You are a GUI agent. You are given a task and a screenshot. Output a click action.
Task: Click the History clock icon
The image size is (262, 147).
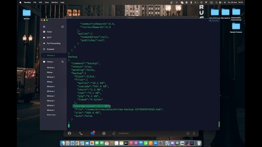pos(44,62)
